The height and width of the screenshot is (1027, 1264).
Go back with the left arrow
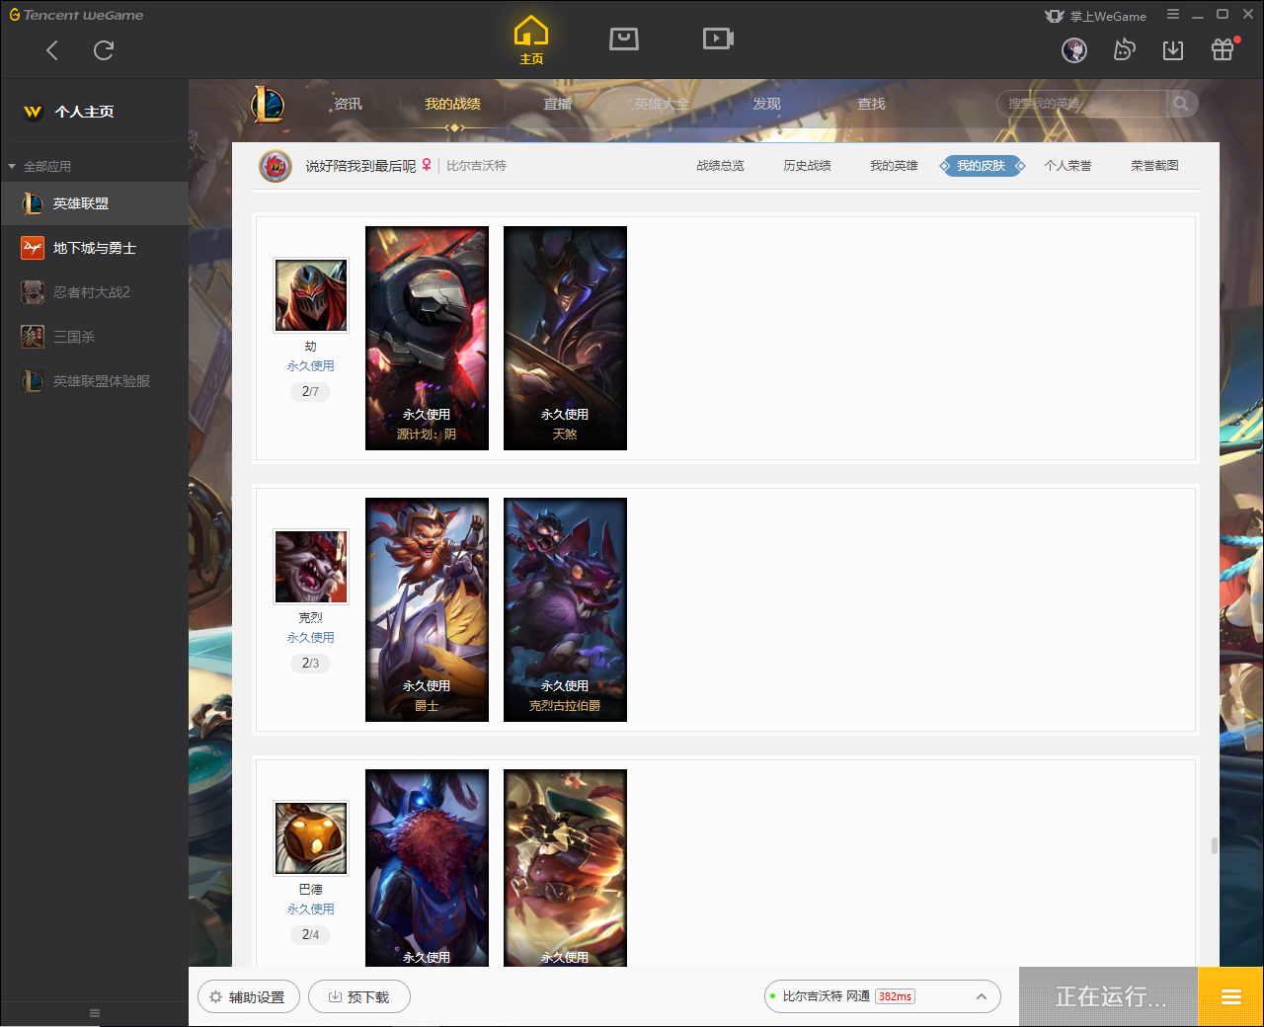coord(52,50)
